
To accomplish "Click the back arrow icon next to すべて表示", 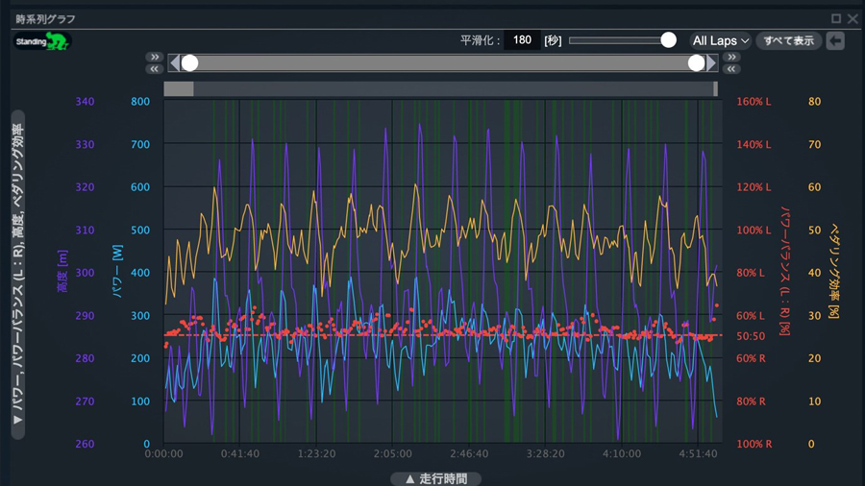I will point(835,40).
